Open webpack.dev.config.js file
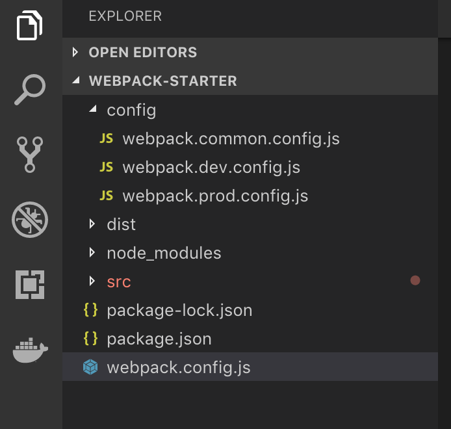451x429 pixels. [211, 167]
